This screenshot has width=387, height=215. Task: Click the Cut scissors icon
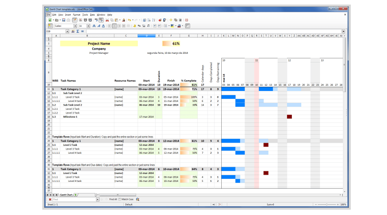tap(107, 20)
